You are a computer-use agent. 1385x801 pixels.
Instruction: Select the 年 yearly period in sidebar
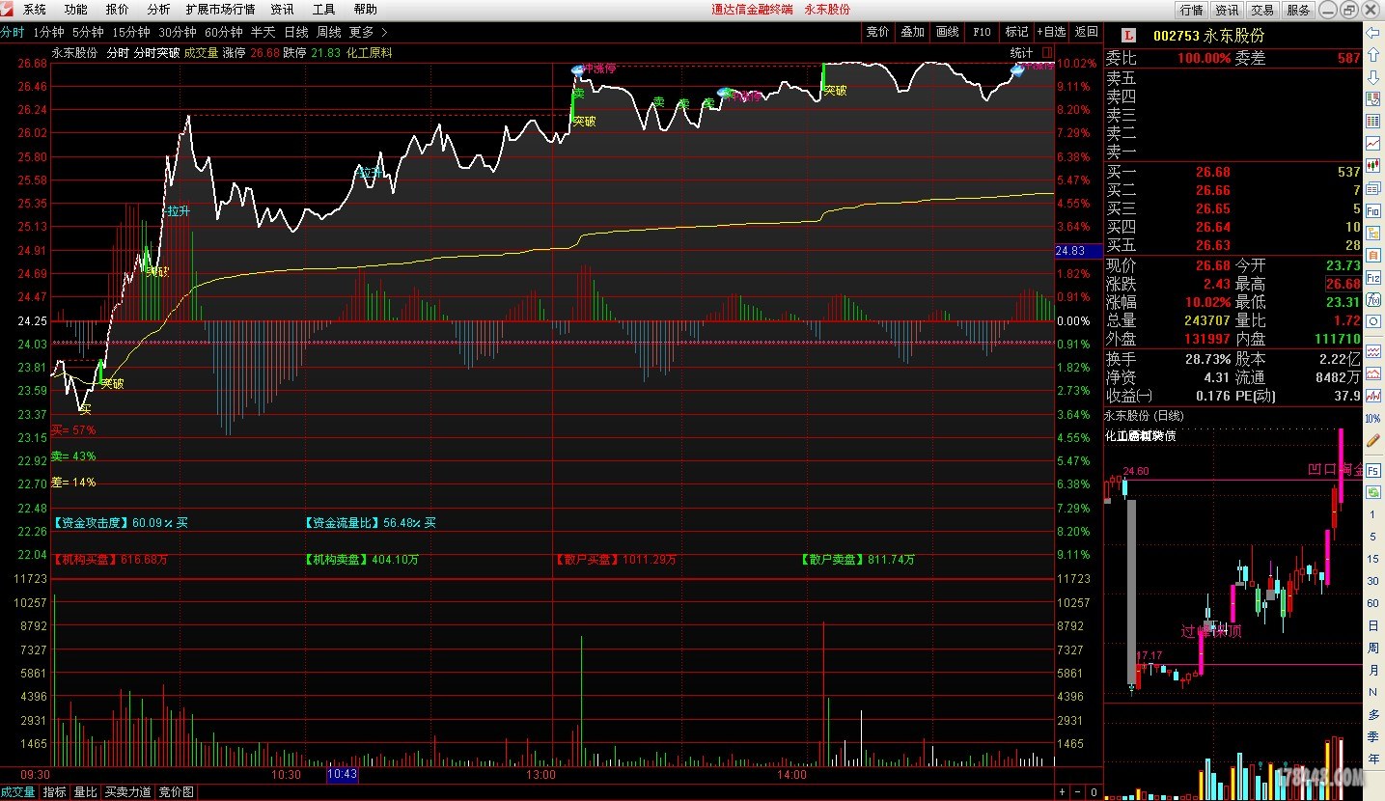click(1372, 759)
